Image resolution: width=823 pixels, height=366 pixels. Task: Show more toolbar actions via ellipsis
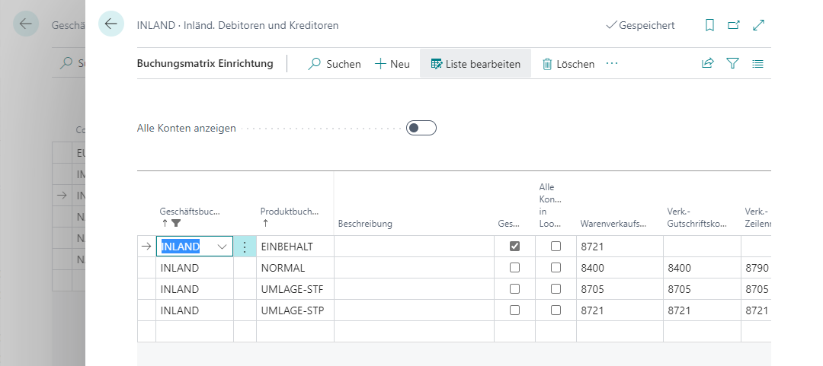pyautogui.click(x=612, y=64)
